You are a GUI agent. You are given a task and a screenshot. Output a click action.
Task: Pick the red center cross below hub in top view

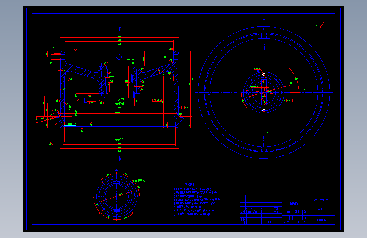[x=264, y=133]
